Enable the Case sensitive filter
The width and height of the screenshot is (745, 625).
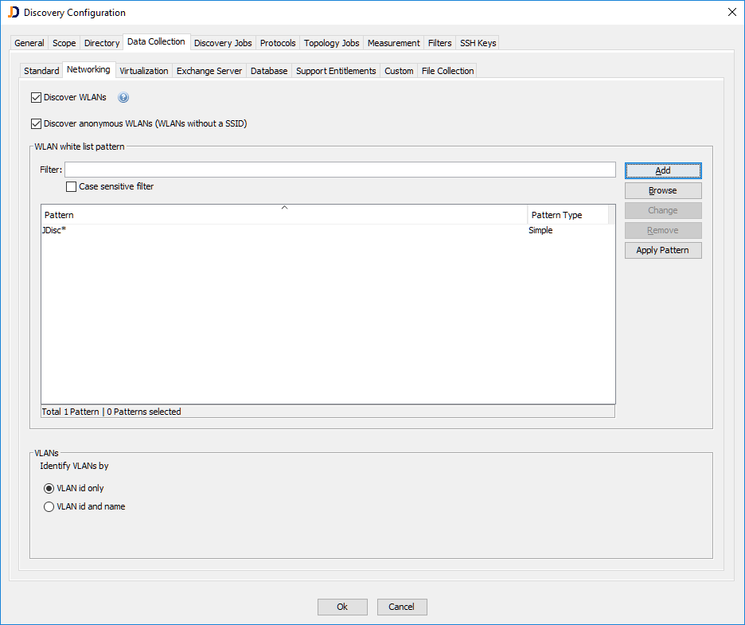click(x=71, y=186)
